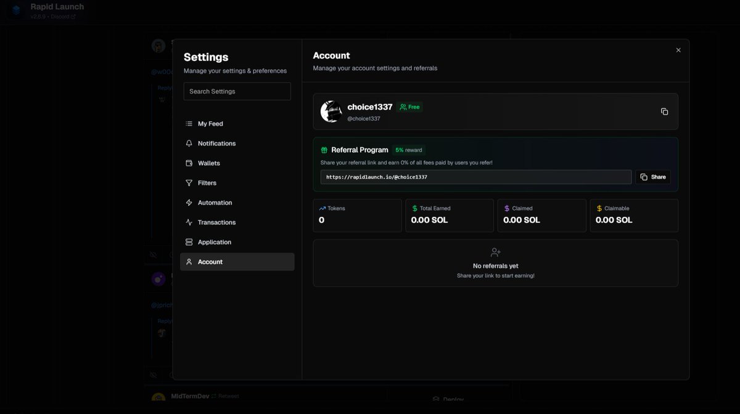The image size is (740, 414).
Task: Click the Total Earned dollar icon
Action: [414, 208]
